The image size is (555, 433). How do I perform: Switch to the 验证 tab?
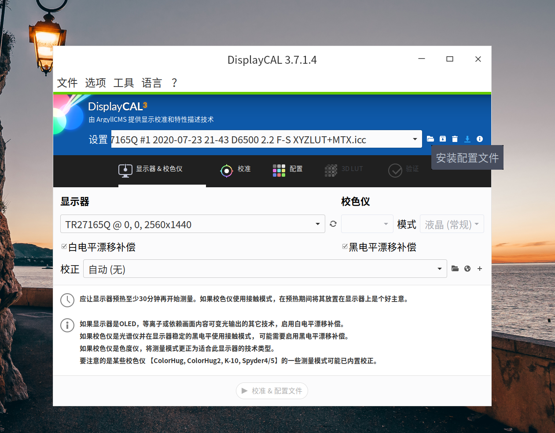(x=404, y=170)
